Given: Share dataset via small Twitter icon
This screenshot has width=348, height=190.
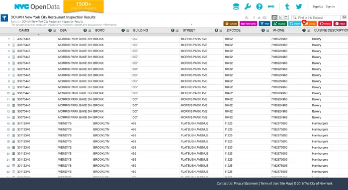Looking at the screenshot, I should coord(259,17).
